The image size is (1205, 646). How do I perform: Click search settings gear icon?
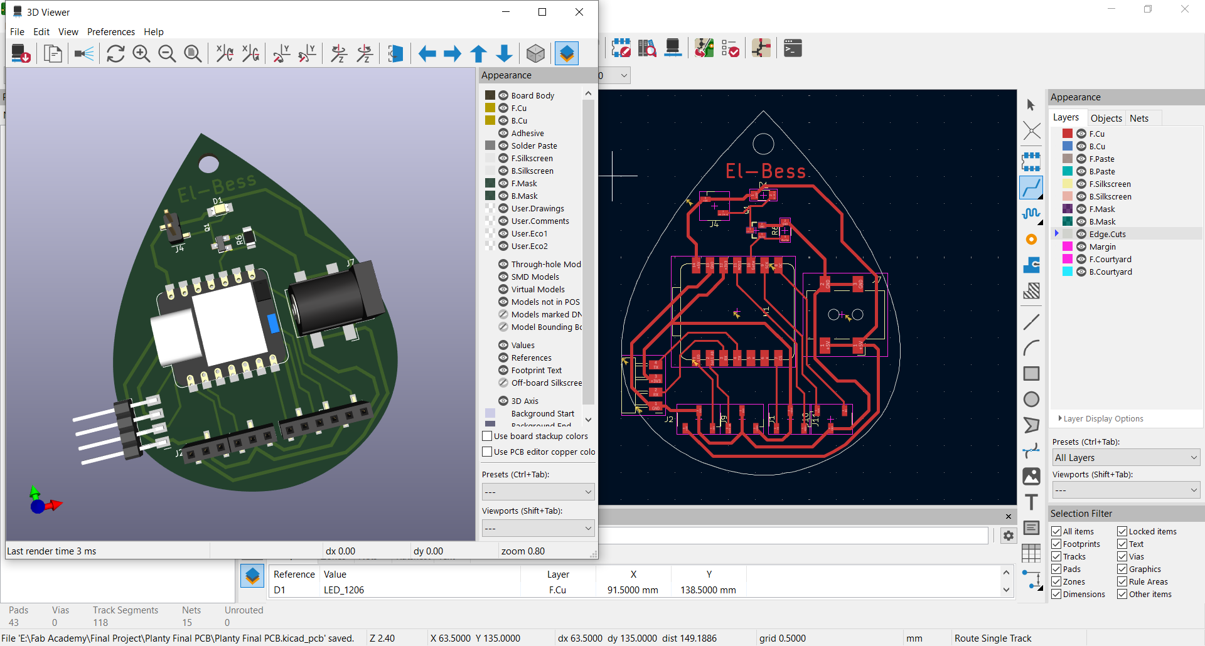[x=1008, y=536]
